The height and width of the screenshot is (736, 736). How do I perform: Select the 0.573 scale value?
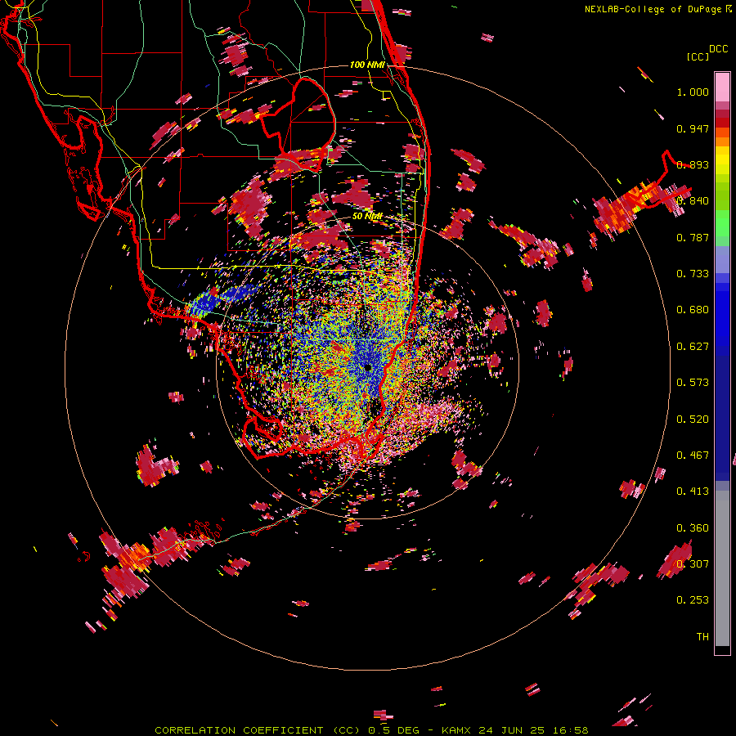[693, 383]
